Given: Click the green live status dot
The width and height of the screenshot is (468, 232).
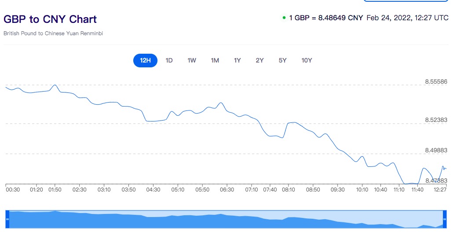Looking at the screenshot, I should tap(284, 18).
